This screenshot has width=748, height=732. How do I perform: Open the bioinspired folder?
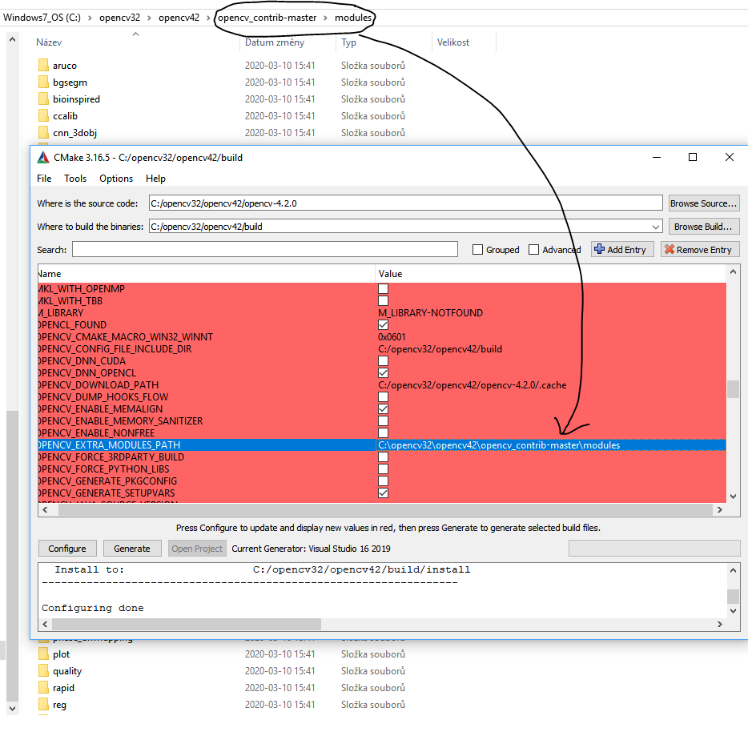click(78, 99)
